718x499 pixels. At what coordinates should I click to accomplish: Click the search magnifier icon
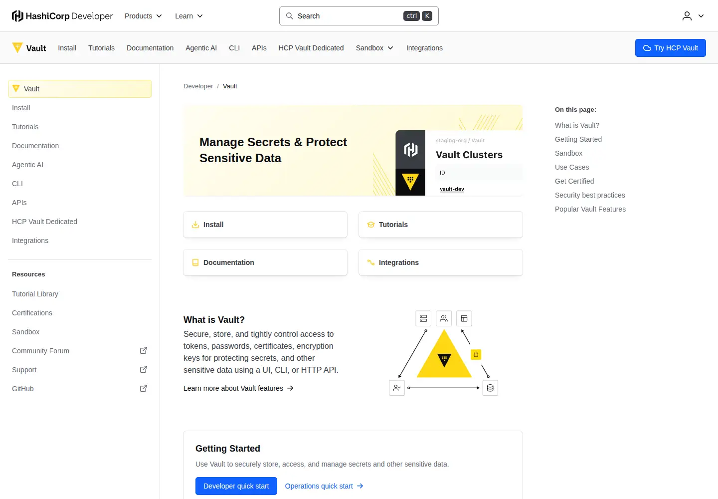[289, 16]
